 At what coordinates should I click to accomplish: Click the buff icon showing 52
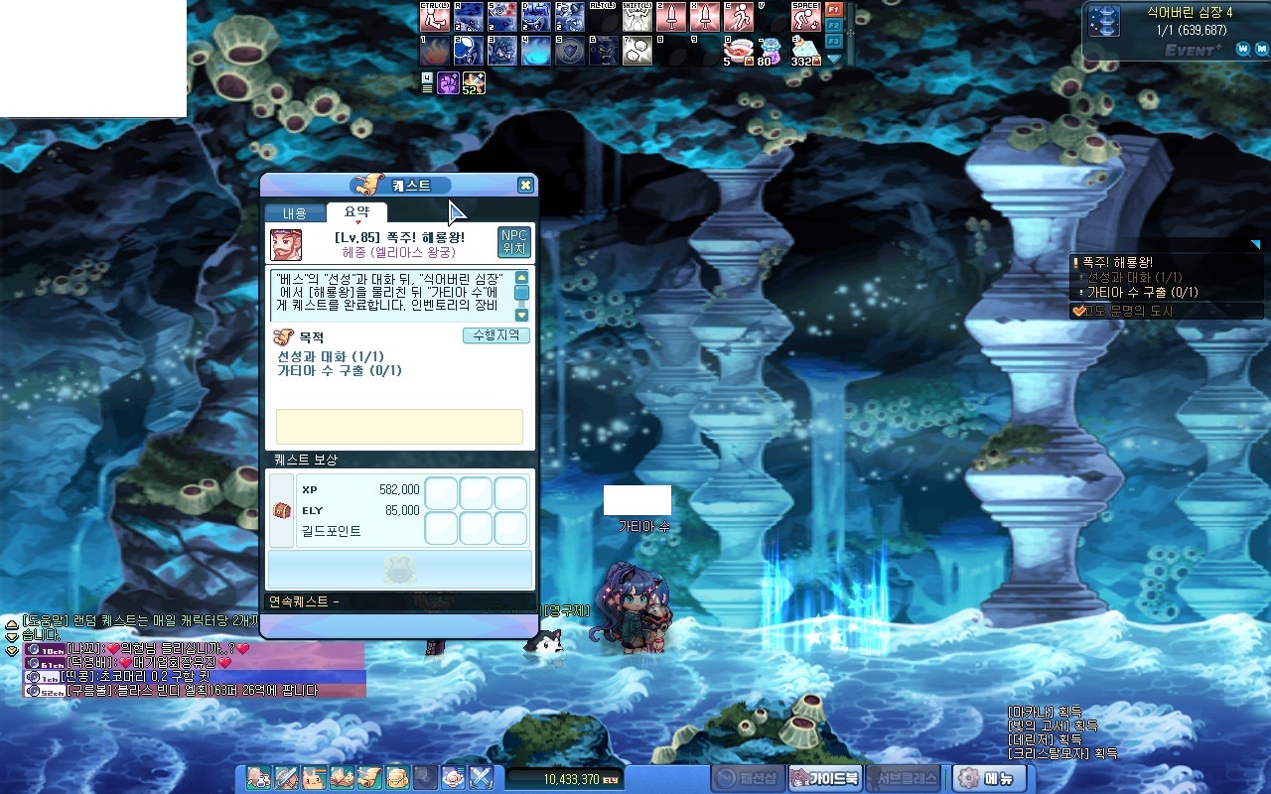tap(474, 83)
